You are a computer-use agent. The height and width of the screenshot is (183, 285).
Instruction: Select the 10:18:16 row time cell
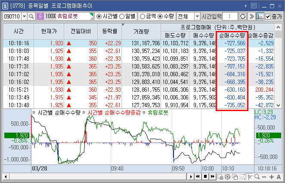tap(19, 43)
